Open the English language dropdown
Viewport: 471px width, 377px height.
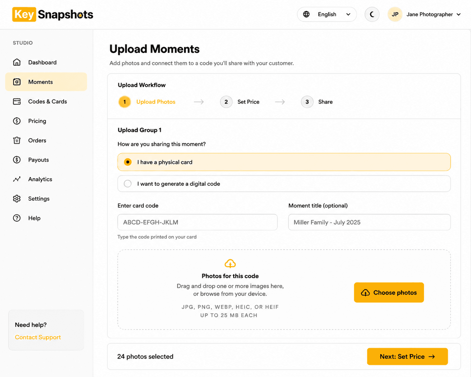[x=327, y=14]
